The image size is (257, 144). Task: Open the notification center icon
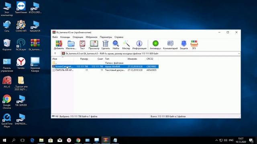(251, 140)
